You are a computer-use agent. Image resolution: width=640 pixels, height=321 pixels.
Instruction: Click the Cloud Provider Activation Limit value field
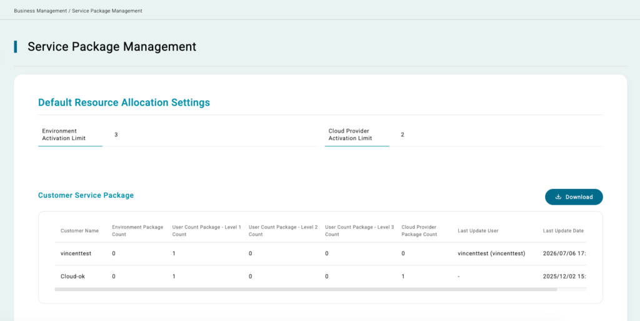pyautogui.click(x=496, y=135)
